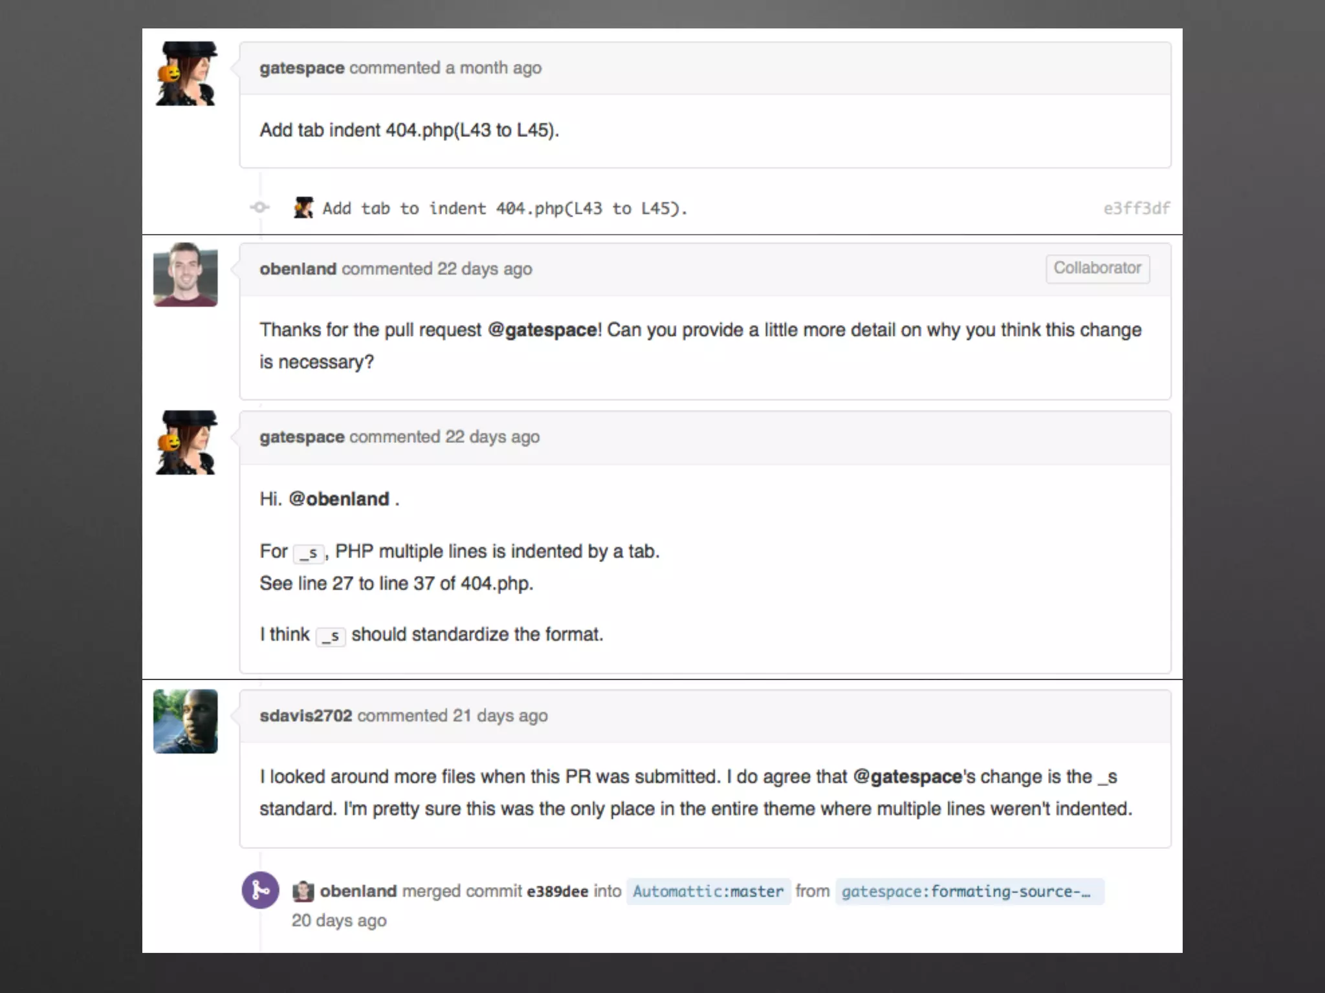Click @gatespace mention in obenland's comment
Screen dimensions: 1325x993
click(542, 330)
